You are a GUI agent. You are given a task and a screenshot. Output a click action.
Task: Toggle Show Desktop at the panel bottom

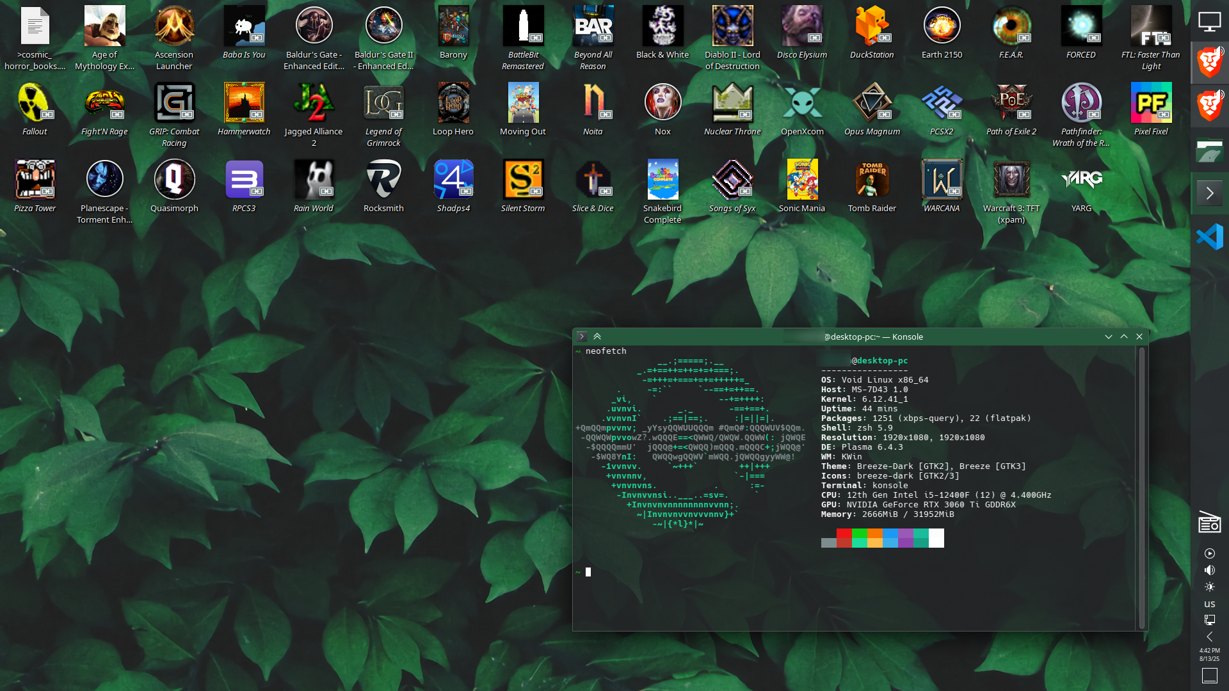point(1209,676)
